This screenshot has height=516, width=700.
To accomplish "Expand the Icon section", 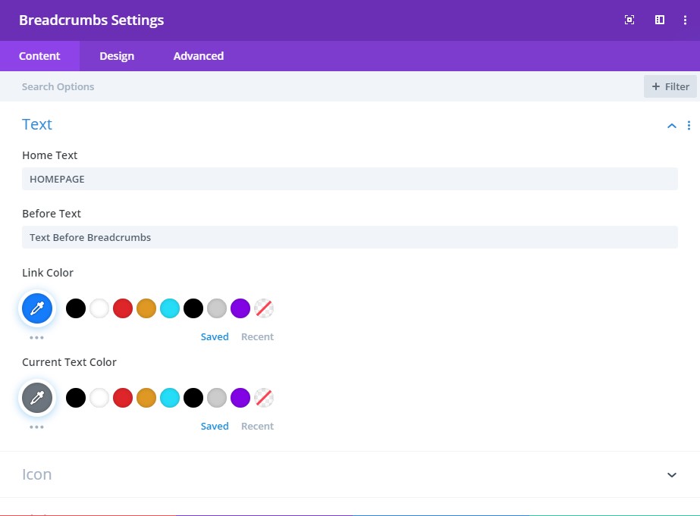I will [670, 474].
